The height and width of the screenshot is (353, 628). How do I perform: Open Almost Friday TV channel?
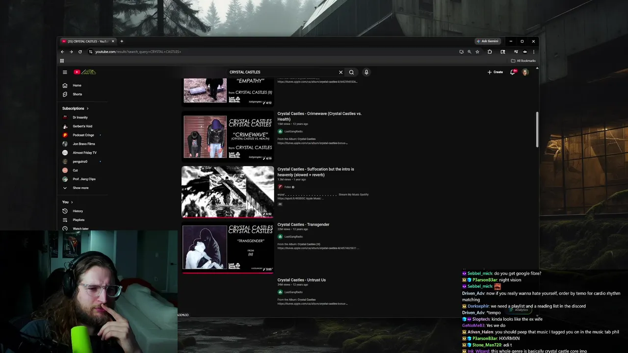84,152
